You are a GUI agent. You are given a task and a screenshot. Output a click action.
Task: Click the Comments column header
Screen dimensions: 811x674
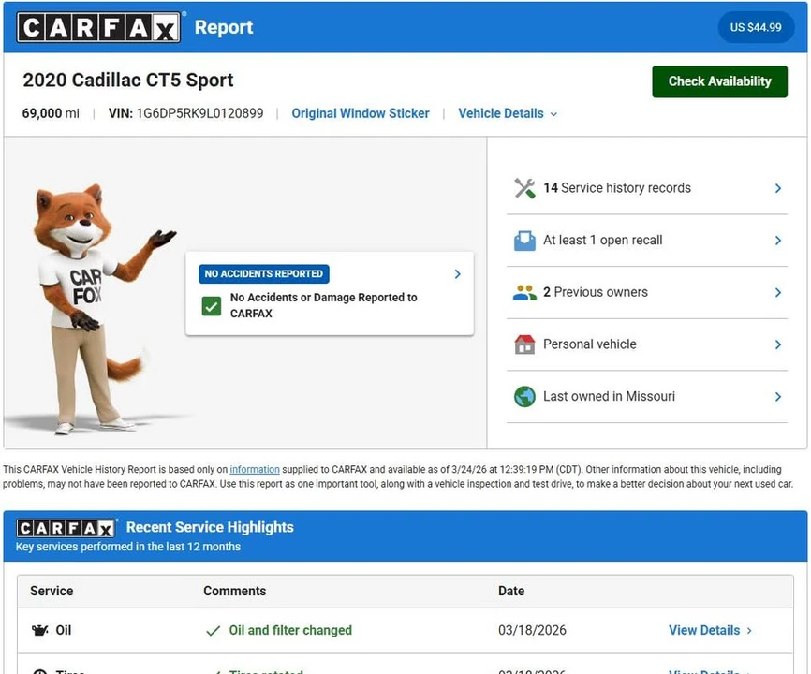tap(234, 591)
